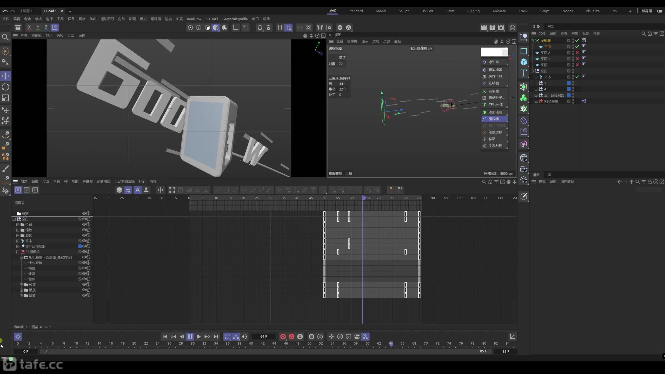This screenshot has width=665, height=374.
Task: Switch to Animate layout tab
Action: click(499, 11)
